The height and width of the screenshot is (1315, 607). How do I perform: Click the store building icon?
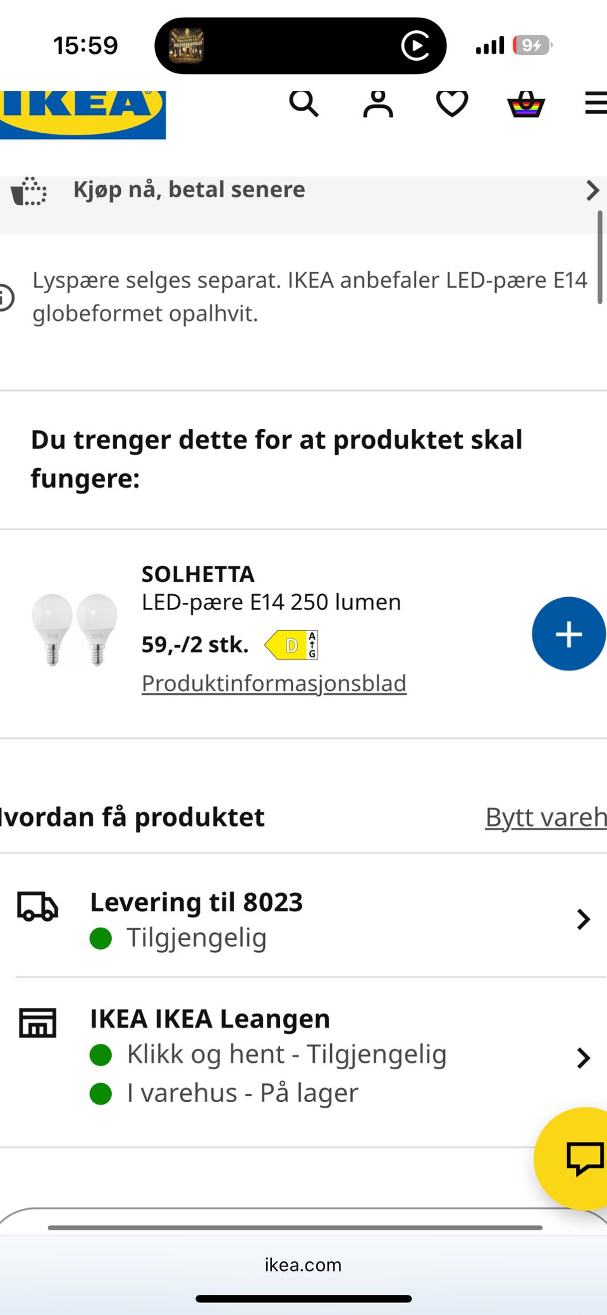(x=37, y=1022)
